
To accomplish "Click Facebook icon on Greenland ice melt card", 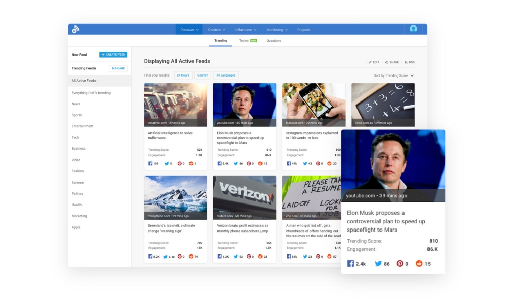I will click(150, 257).
